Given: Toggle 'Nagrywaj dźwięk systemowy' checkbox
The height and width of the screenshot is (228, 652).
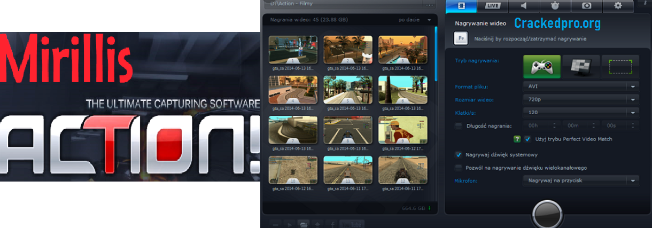Looking at the screenshot, I should point(459,154).
